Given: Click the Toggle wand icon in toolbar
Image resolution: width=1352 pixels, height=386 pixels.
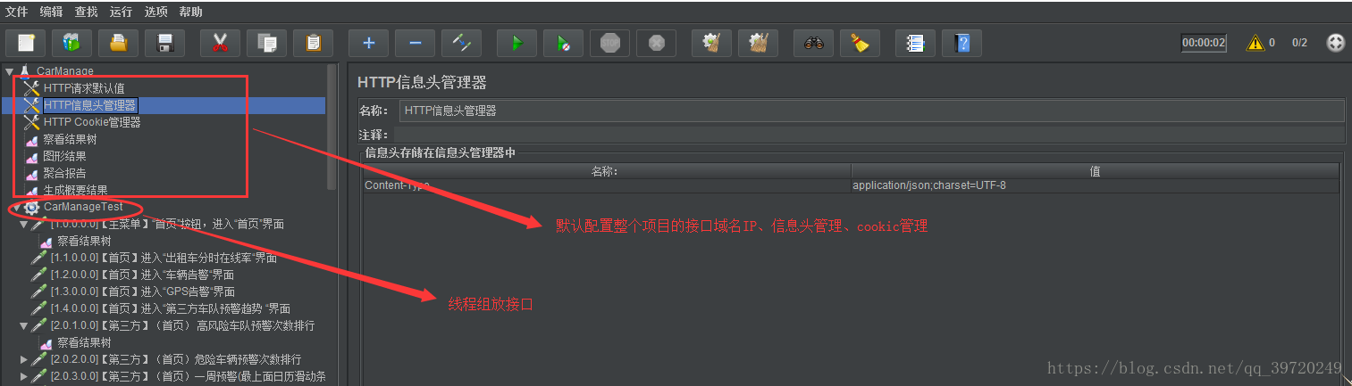Looking at the screenshot, I should (462, 42).
